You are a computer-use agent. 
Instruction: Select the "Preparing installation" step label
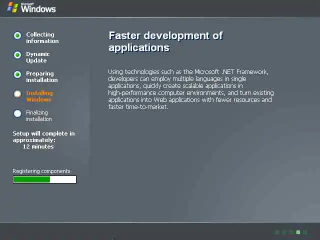42,76
